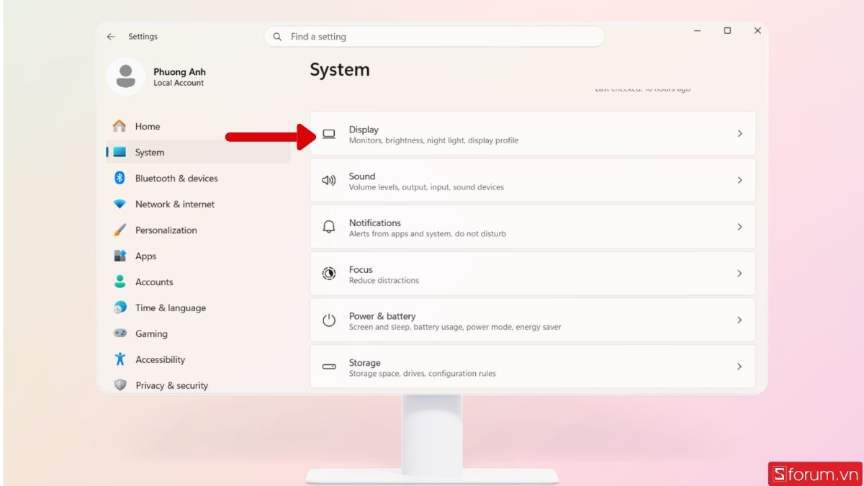Image resolution: width=864 pixels, height=486 pixels.
Task: Open Display settings title
Action: 364,130
